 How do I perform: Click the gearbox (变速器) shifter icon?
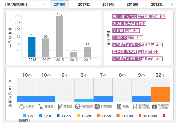(41, 106)
